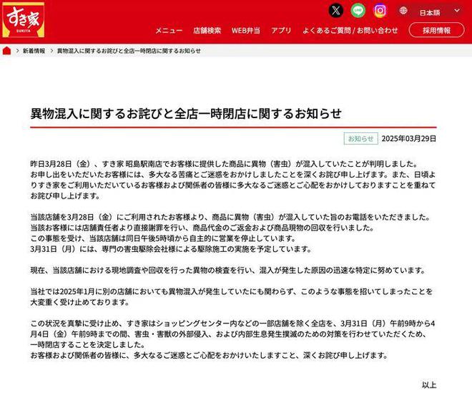Click the globe language icon
Screen dimensions: 472x393
click(x=403, y=11)
